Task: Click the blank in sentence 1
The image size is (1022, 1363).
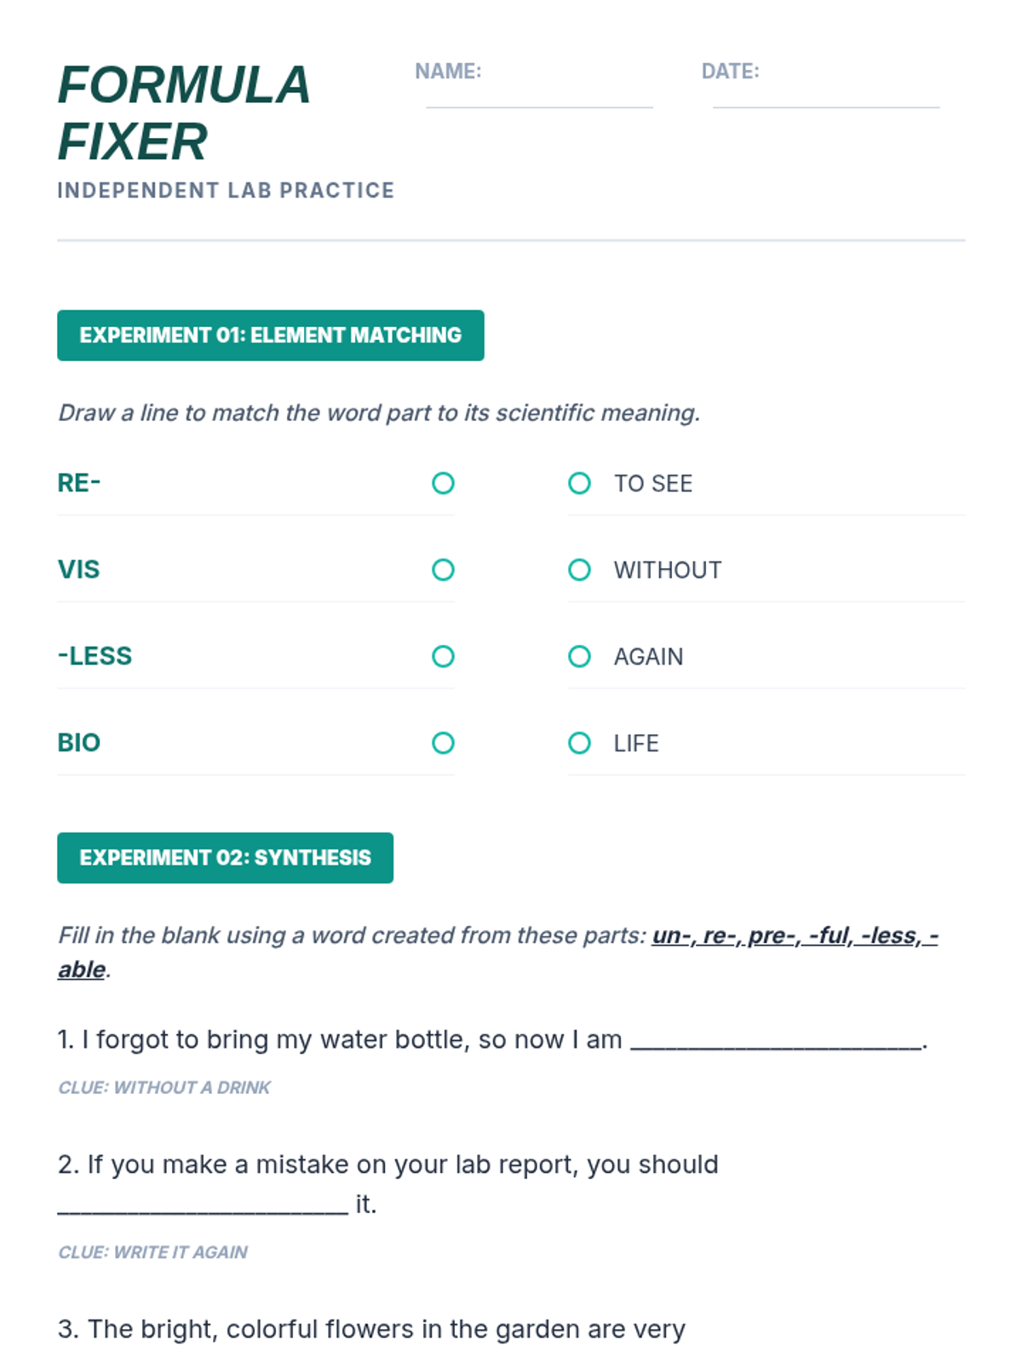Action: coord(776,1041)
